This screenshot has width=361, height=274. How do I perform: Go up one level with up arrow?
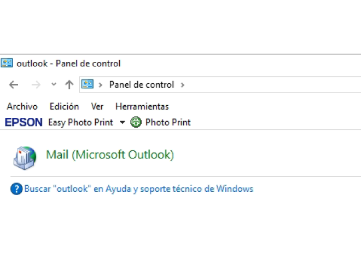point(69,84)
